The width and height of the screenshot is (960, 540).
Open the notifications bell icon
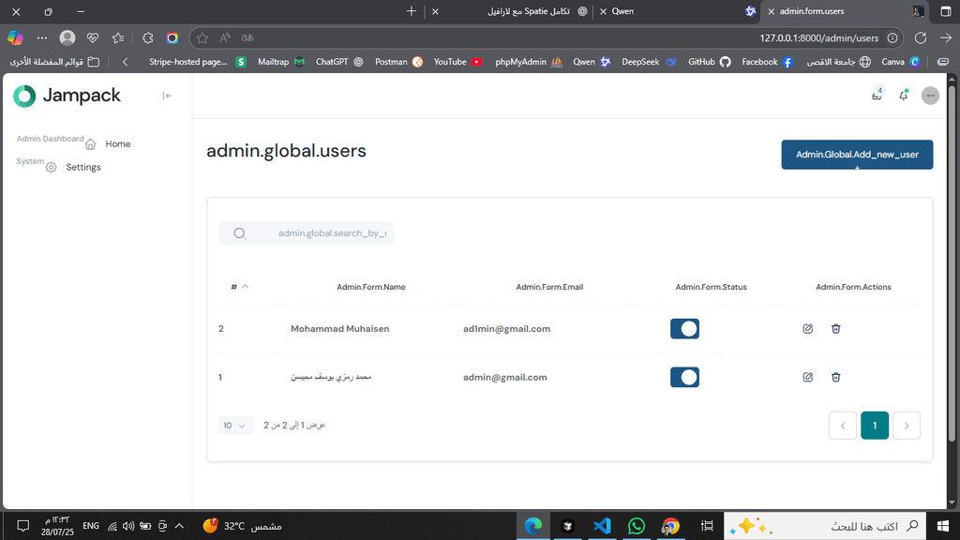pos(903,96)
